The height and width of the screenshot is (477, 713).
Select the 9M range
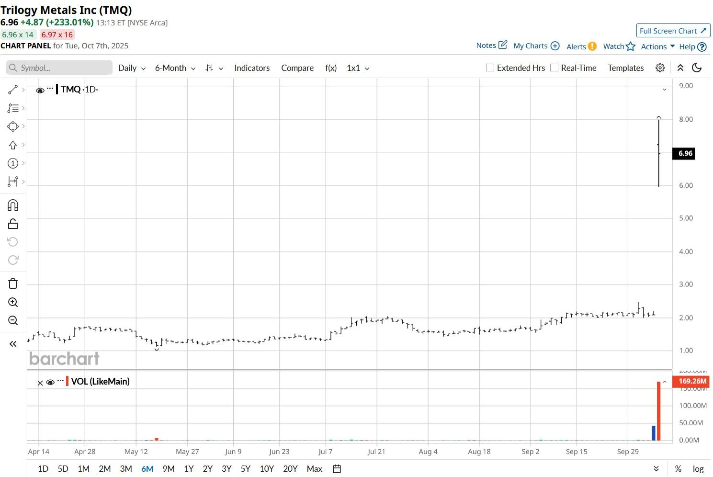(169, 469)
